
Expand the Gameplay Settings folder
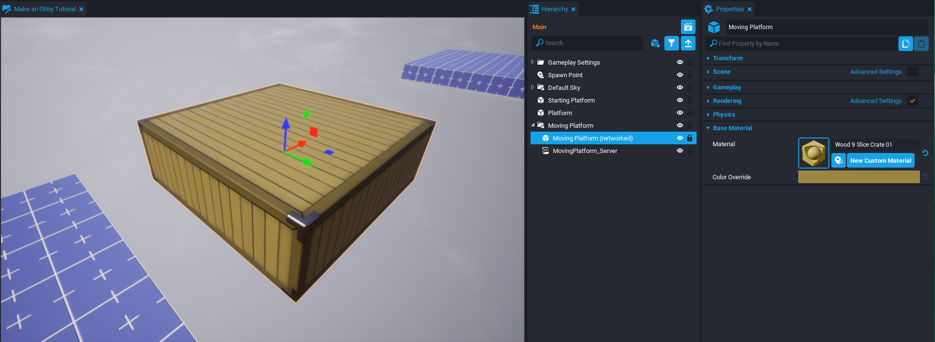click(x=532, y=62)
